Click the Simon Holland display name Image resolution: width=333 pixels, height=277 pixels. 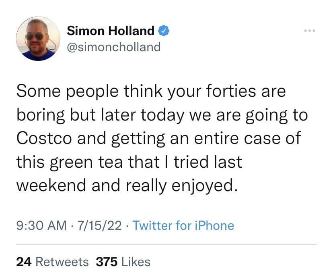111,30
